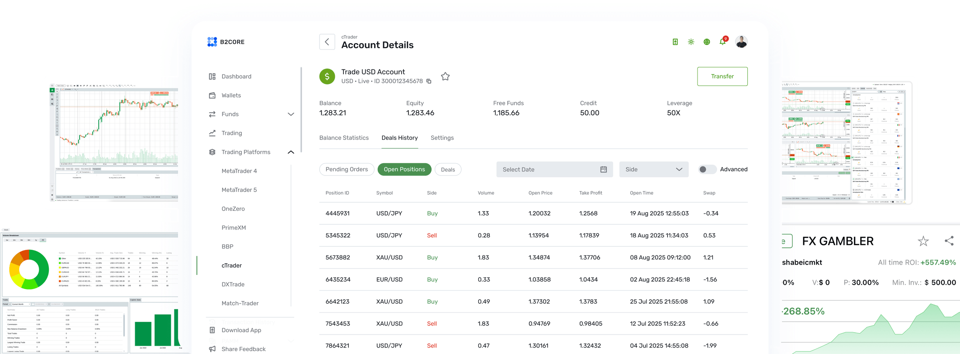The height and width of the screenshot is (354, 960).
Task: Click the sidebar scrollbar
Action: (301, 109)
